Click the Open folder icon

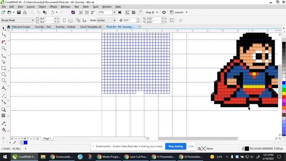click(9, 13)
